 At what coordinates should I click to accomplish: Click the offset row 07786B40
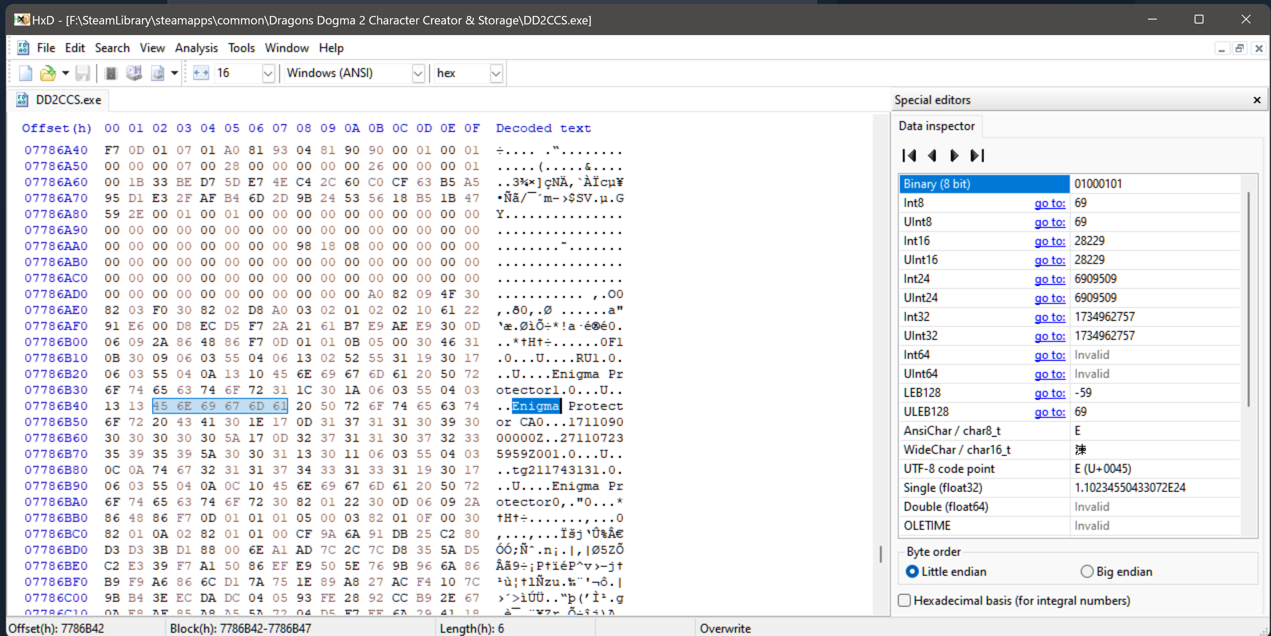tap(56, 406)
